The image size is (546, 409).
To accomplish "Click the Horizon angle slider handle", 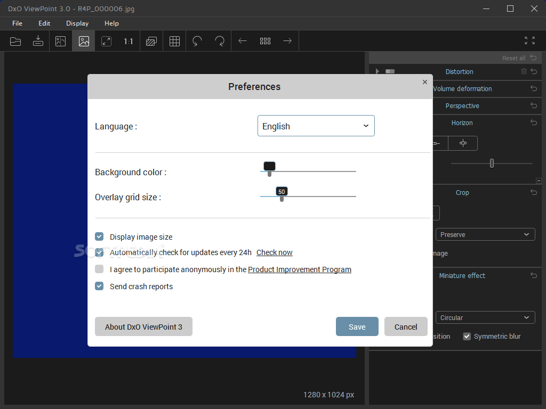I will [x=492, y=163].
